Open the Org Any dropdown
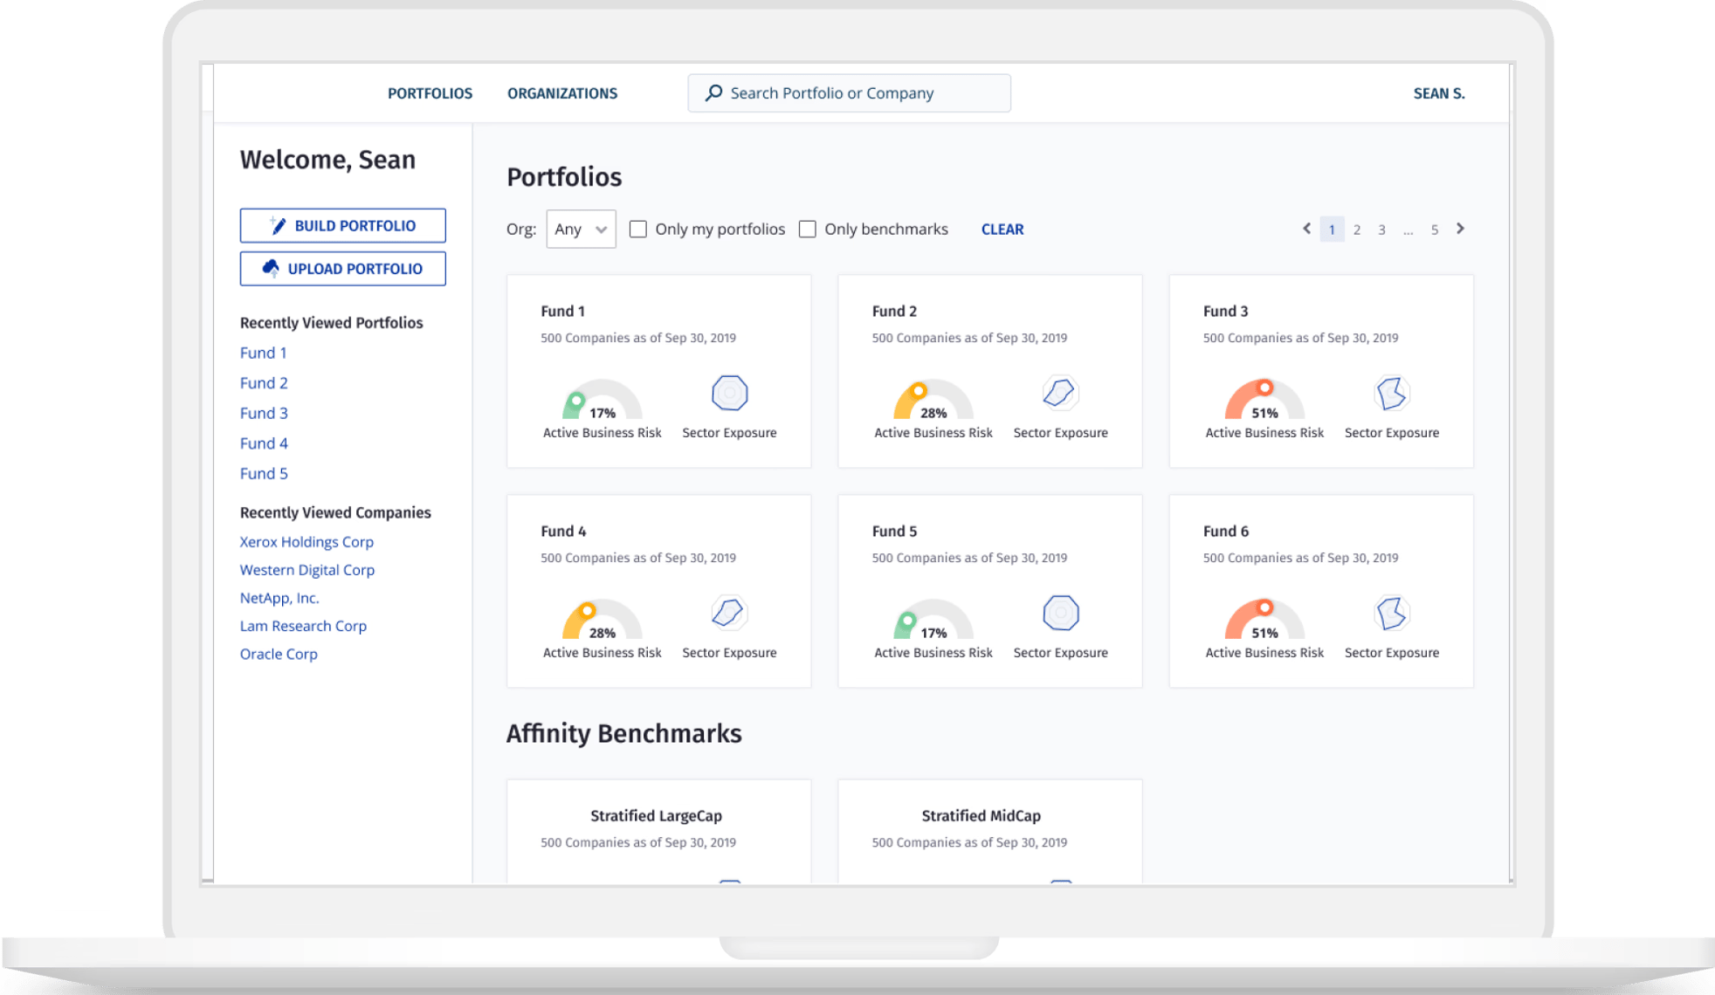The height and width of the screenshot is (995, 1715). [x=581, y=229]
